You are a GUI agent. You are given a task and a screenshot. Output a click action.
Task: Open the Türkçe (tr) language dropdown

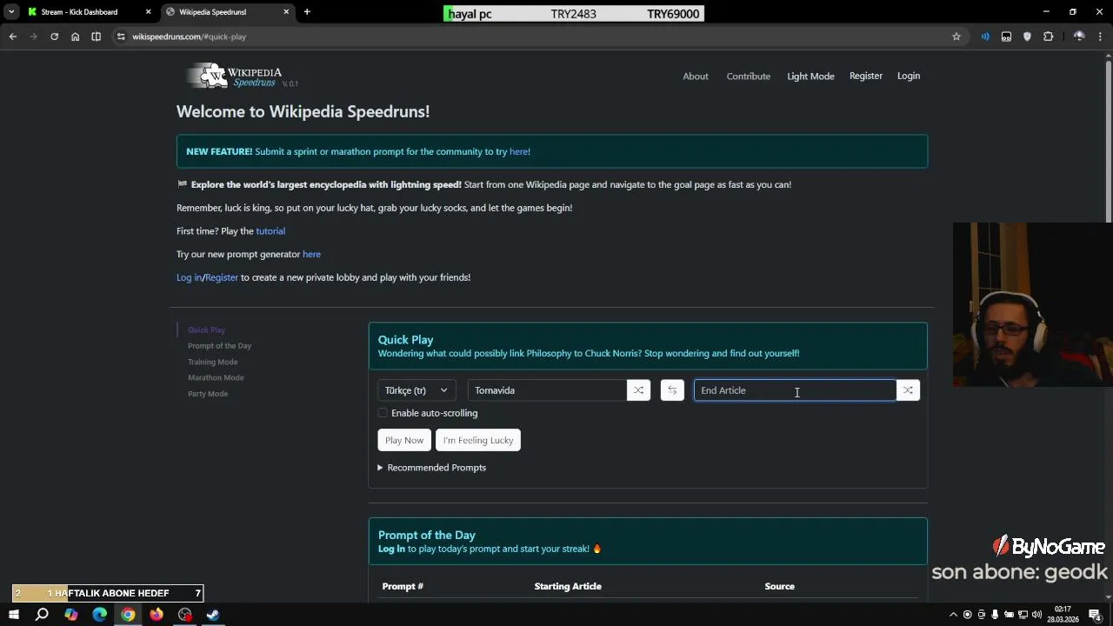click(x=417, y=390)
